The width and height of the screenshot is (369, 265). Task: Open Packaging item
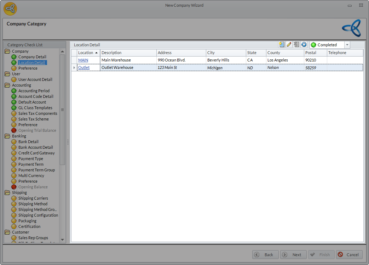27,221
